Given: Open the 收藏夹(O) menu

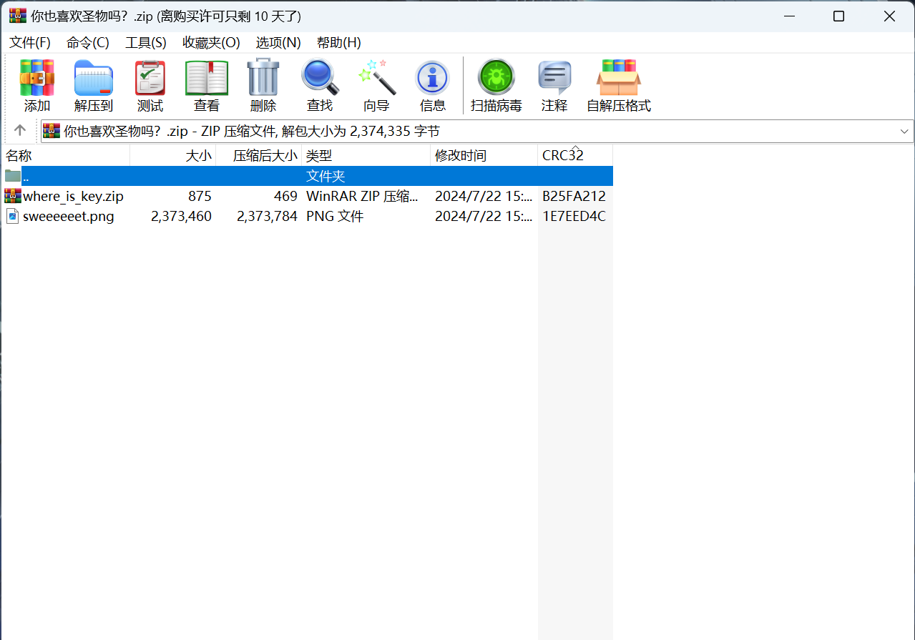Looking at the screenshot, I should [x=211, y=43].
